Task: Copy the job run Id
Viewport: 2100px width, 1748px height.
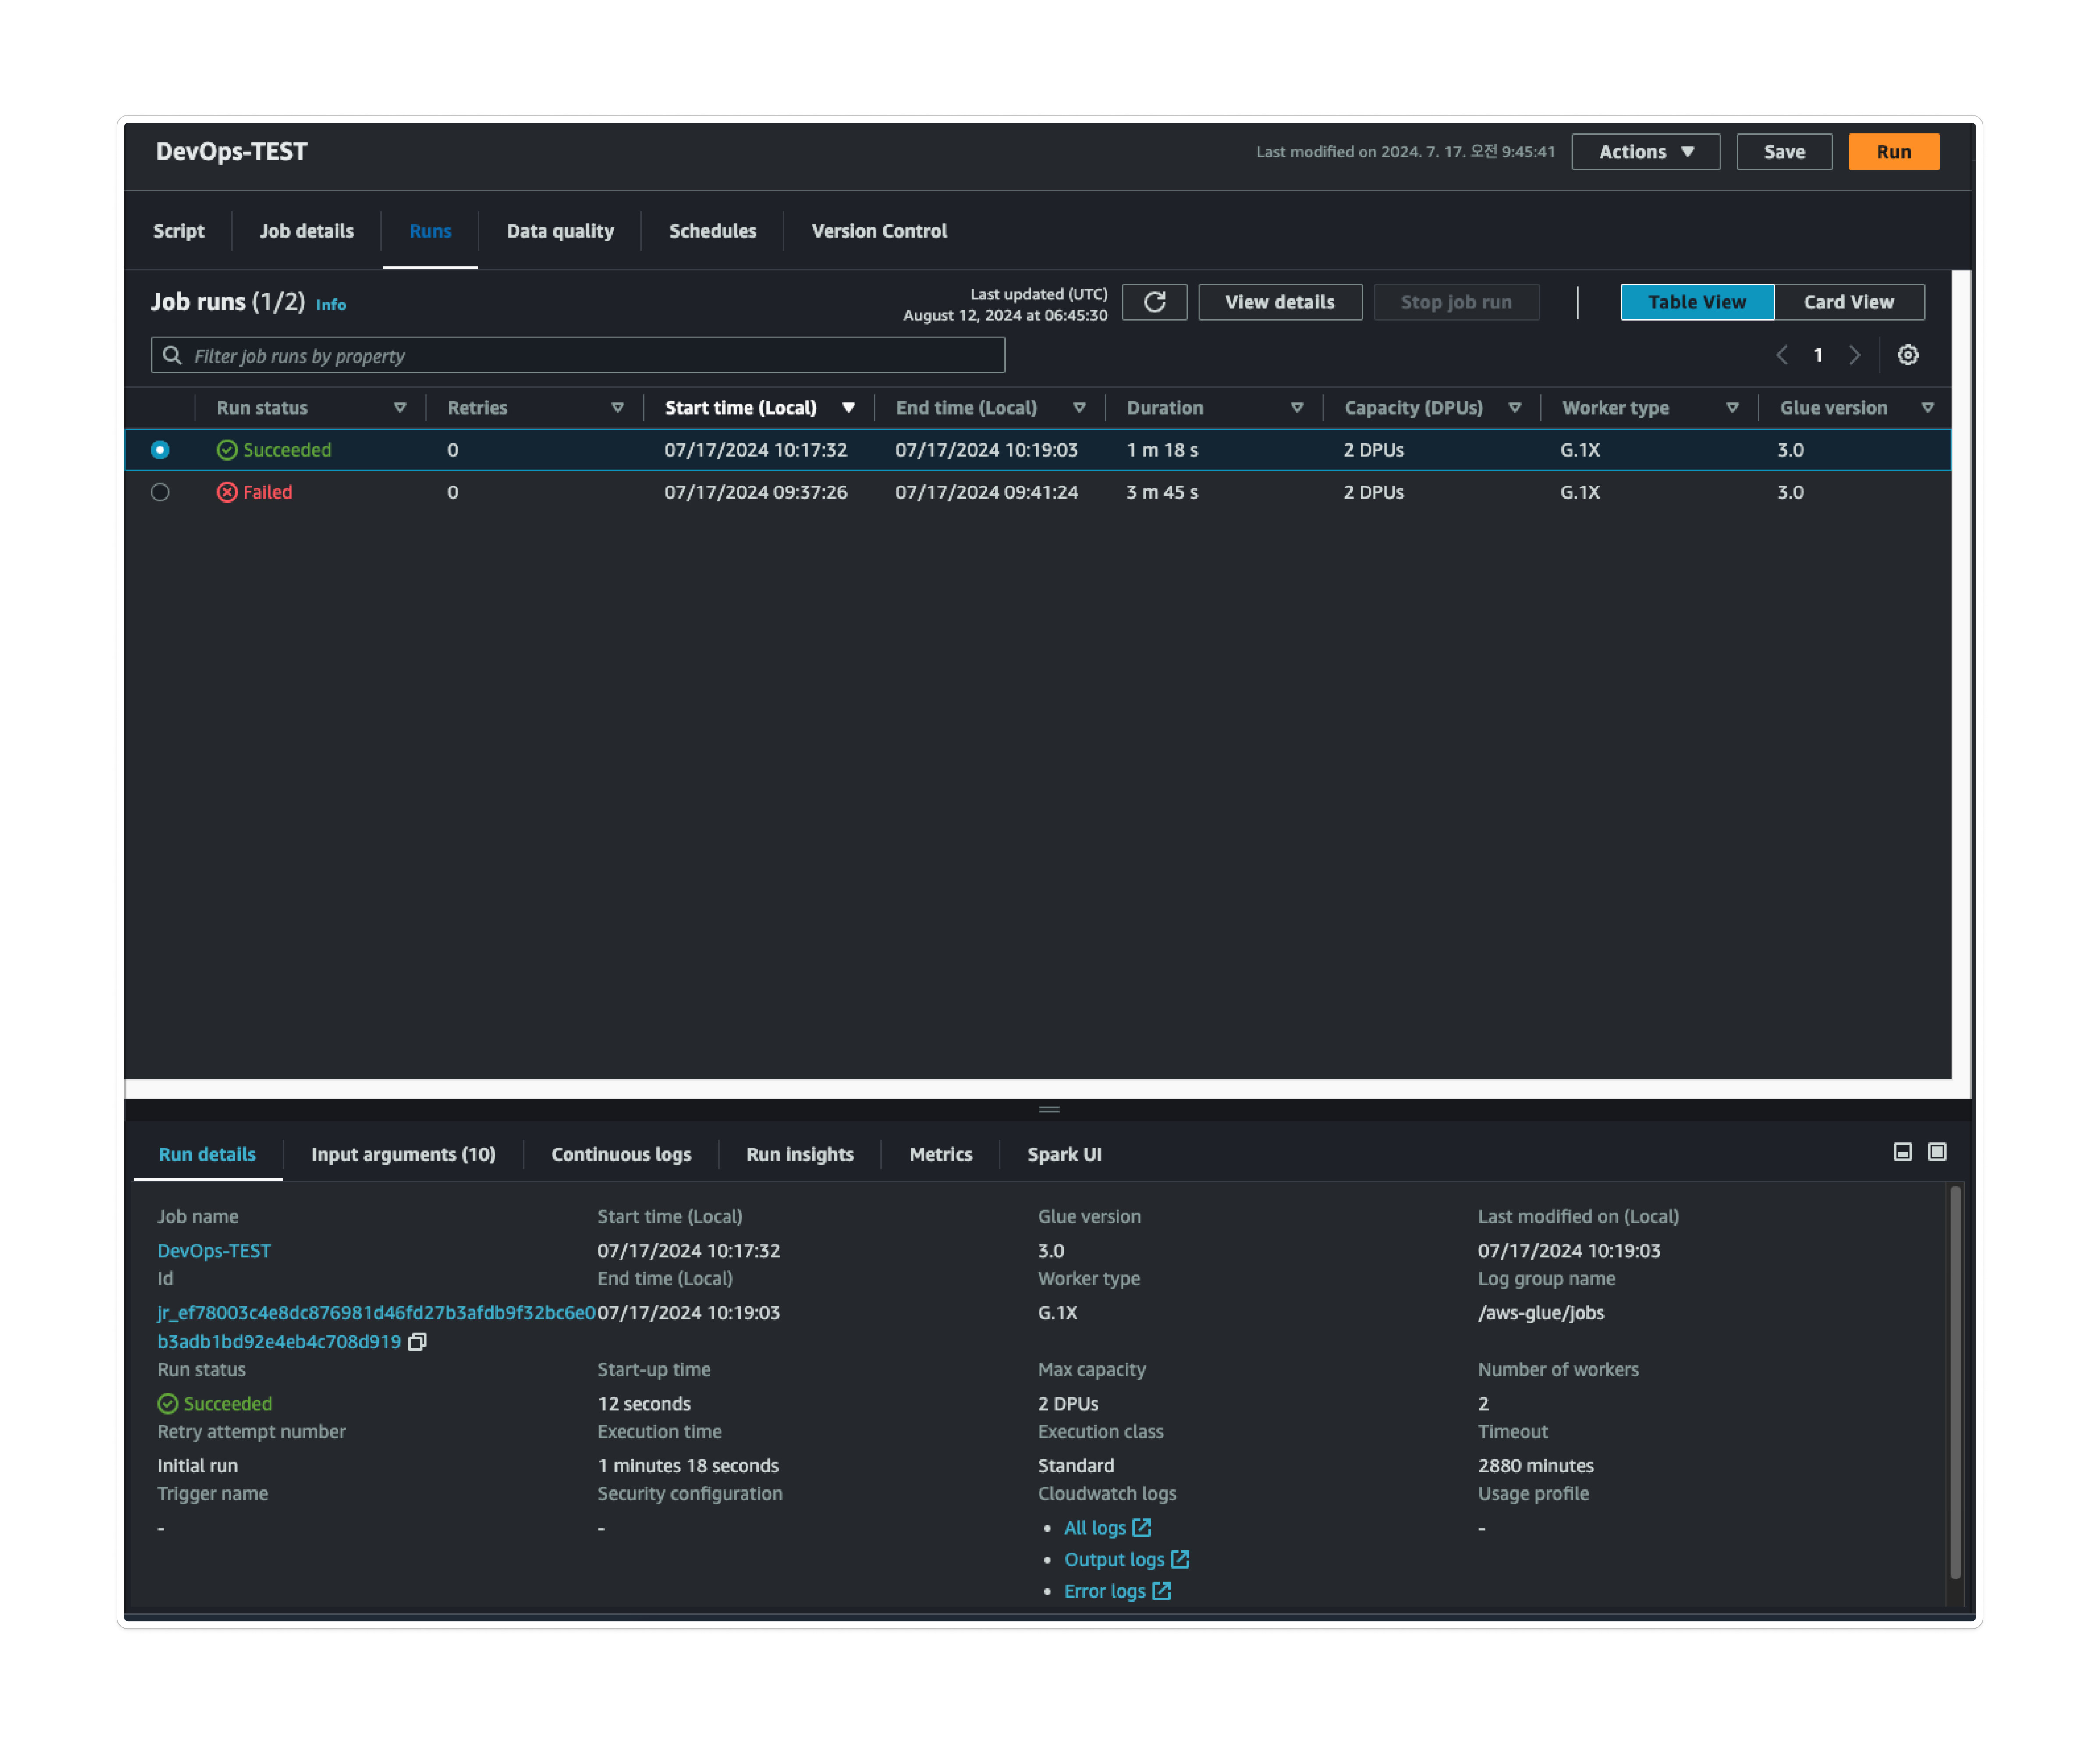Action: point(417,1342)
